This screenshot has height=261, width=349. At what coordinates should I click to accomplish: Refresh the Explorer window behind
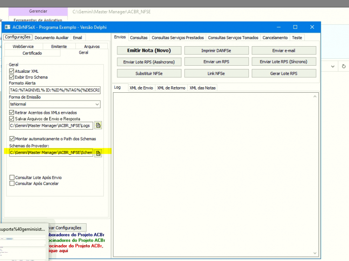(344, 67)
